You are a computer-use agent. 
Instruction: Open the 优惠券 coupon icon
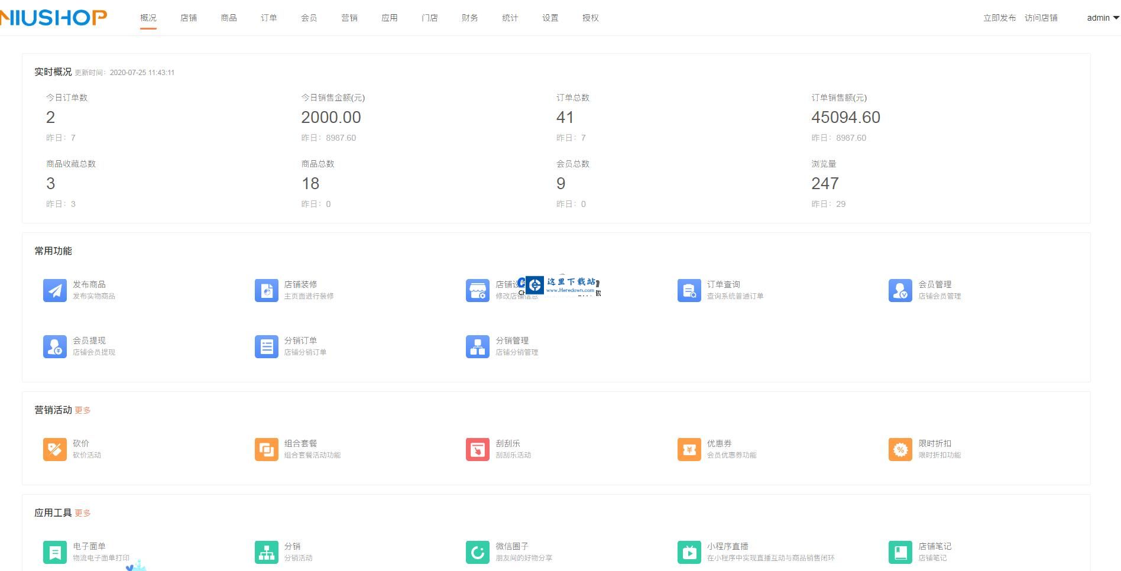tap(688, 449)
